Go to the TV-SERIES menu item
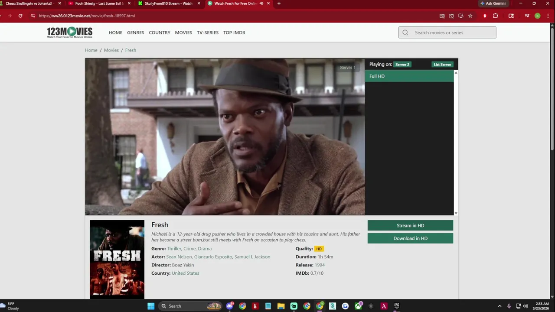This screenshot has width=555, height=312. pos(208,32)
